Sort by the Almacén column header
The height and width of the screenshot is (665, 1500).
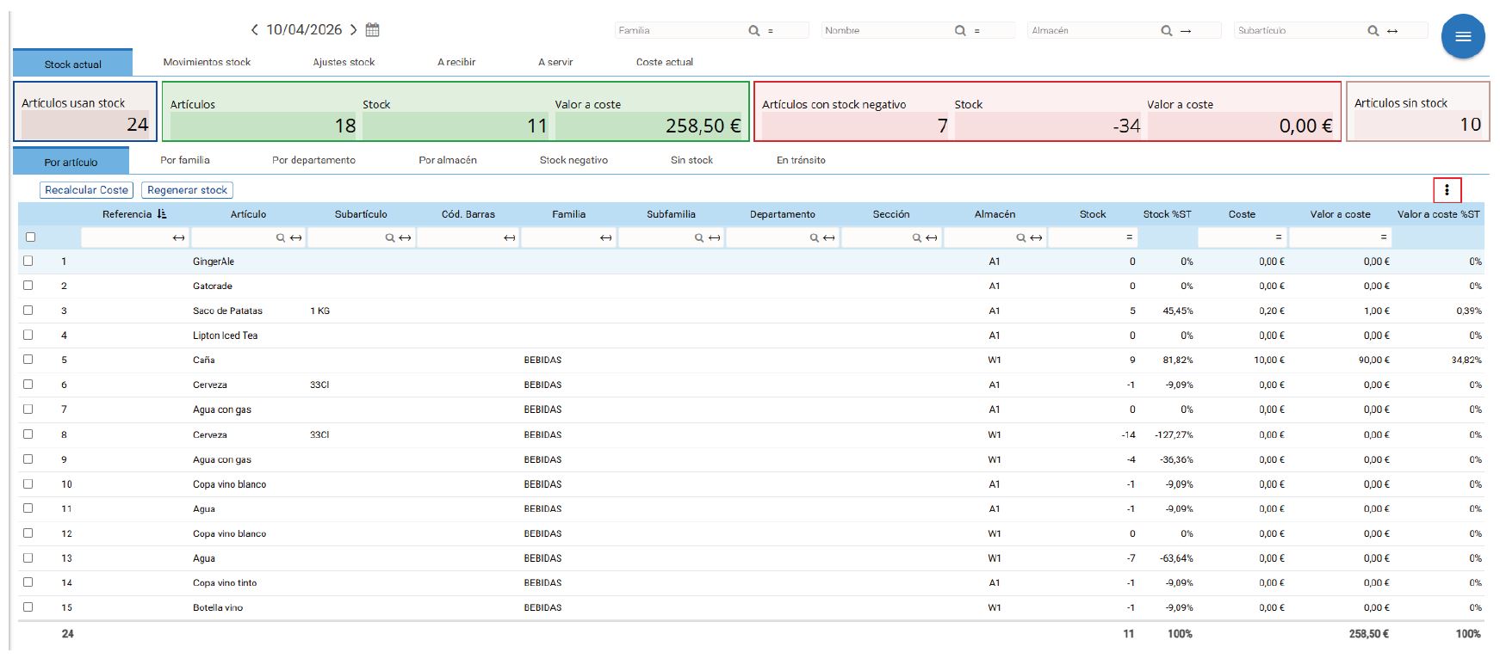click(x=995, y=214)
